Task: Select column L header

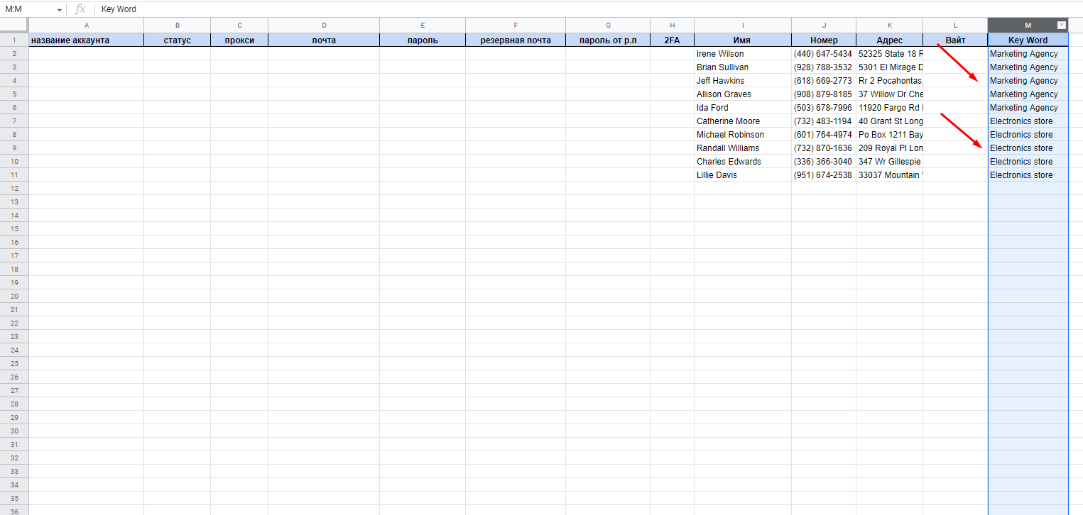Action: [955, 26]
